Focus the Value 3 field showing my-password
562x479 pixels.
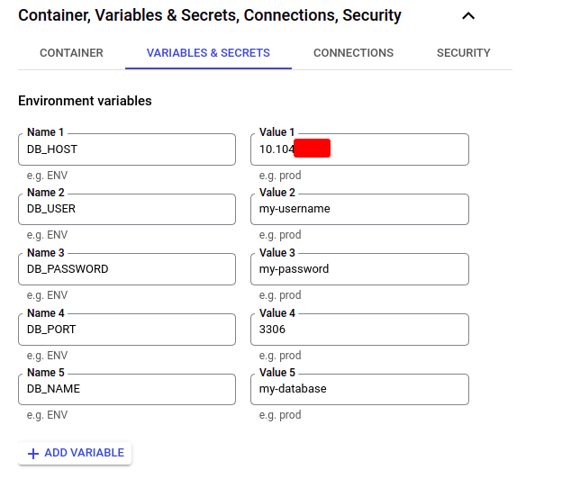pyautogui.click(x=359, y=269)
